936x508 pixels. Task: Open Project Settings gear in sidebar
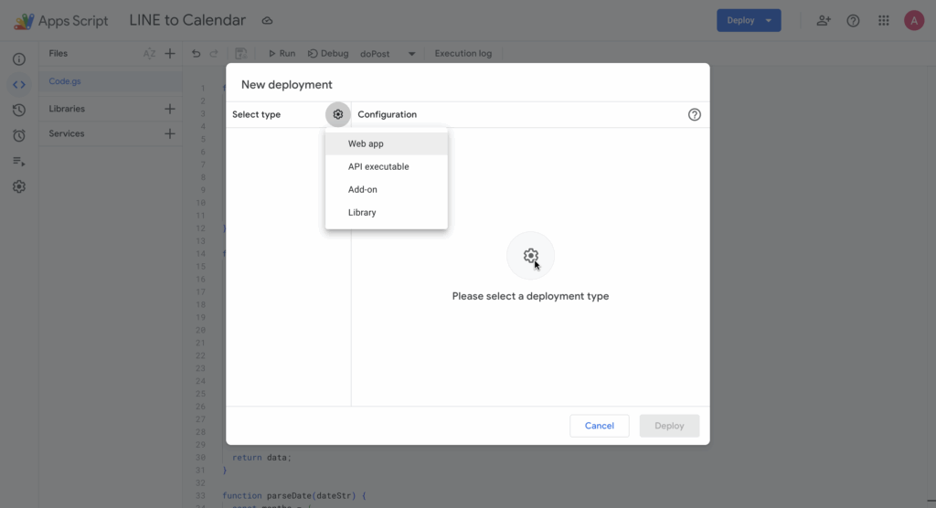pyautogui.click(x=19, y=186)
